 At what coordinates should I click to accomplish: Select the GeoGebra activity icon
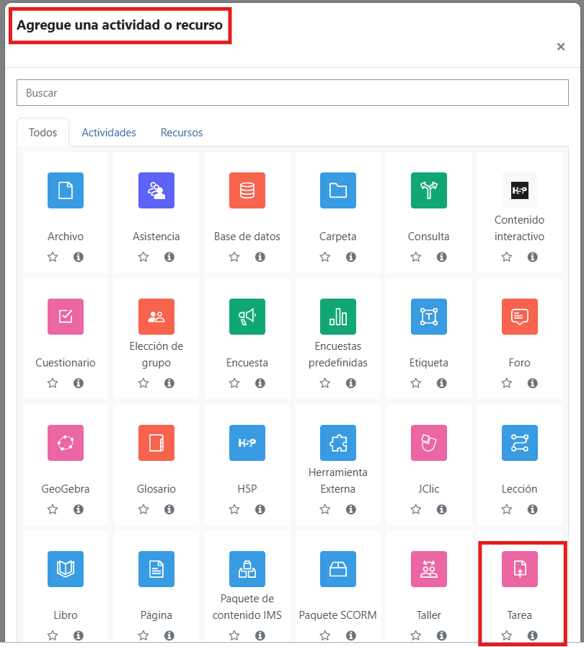[66, 443]
